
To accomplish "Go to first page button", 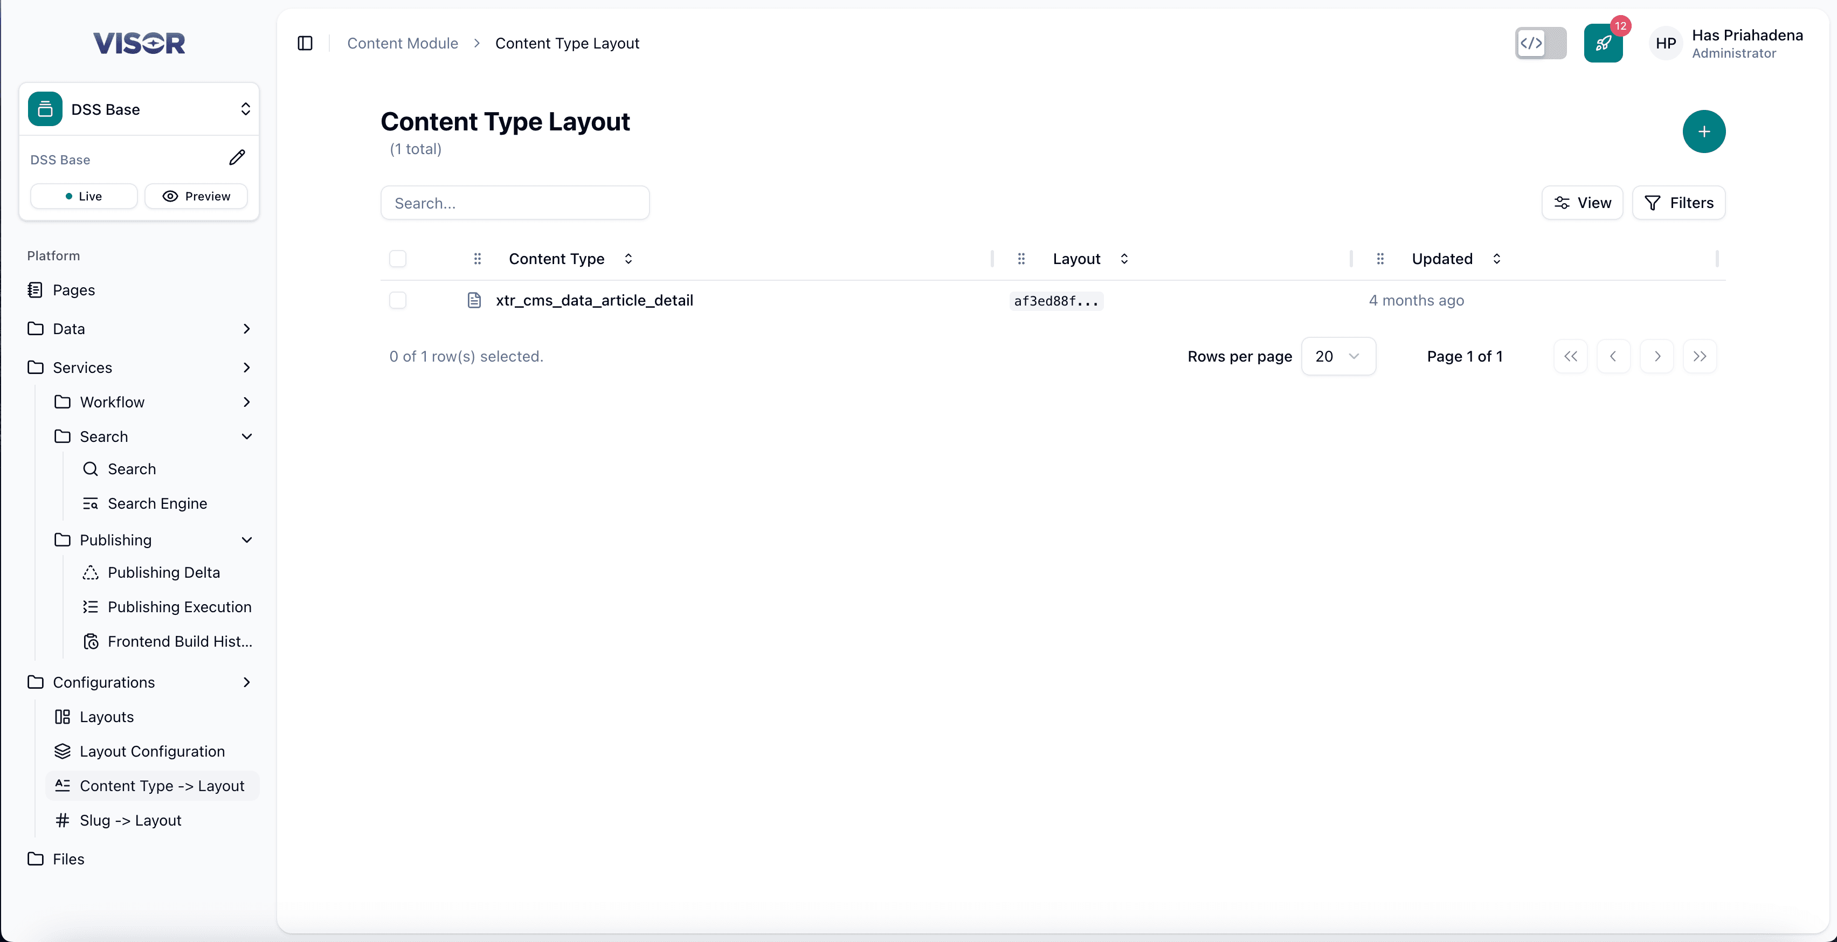I will (1570, 357).
